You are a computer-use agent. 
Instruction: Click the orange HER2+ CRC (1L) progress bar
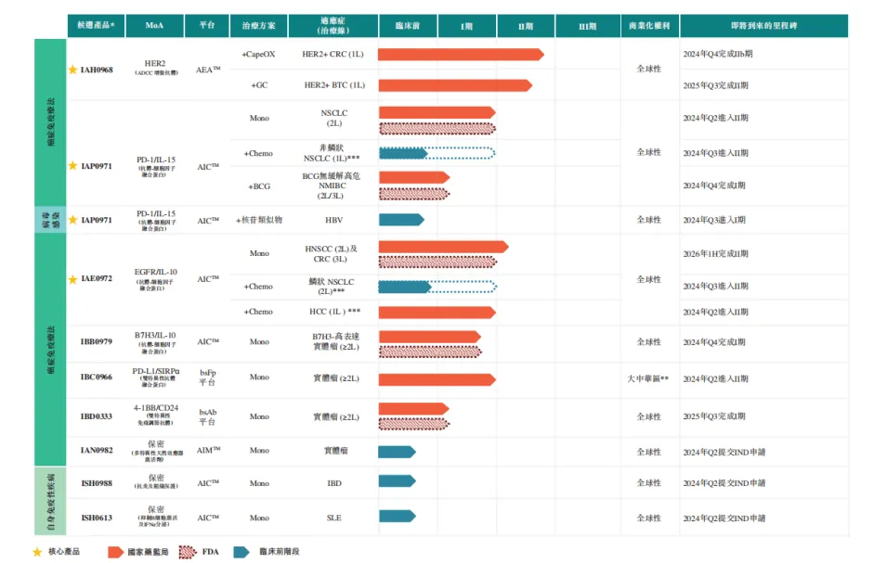click(x=460, y=55)
